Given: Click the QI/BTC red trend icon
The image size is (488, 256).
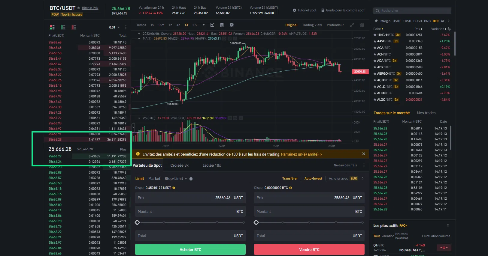Looking at the screenshot, I should click(444, 248).
